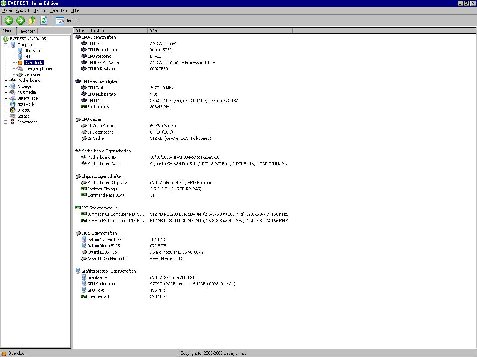Image resolution: width=477 pixels, height=357 pixels.
Task: Click the green Forward arrow toolbar icon
Action: click(20, 20)
